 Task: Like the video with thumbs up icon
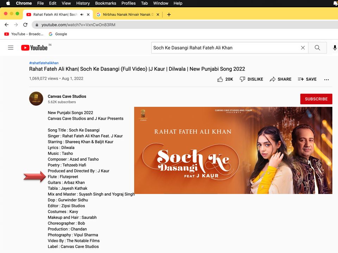tap(220, 79)
